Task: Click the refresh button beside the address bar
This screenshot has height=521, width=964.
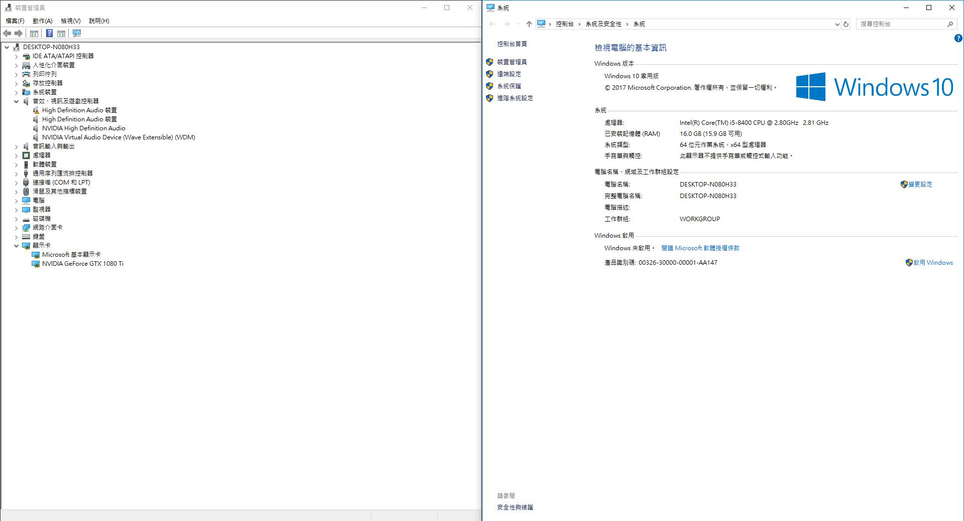Action: point(846,24)
